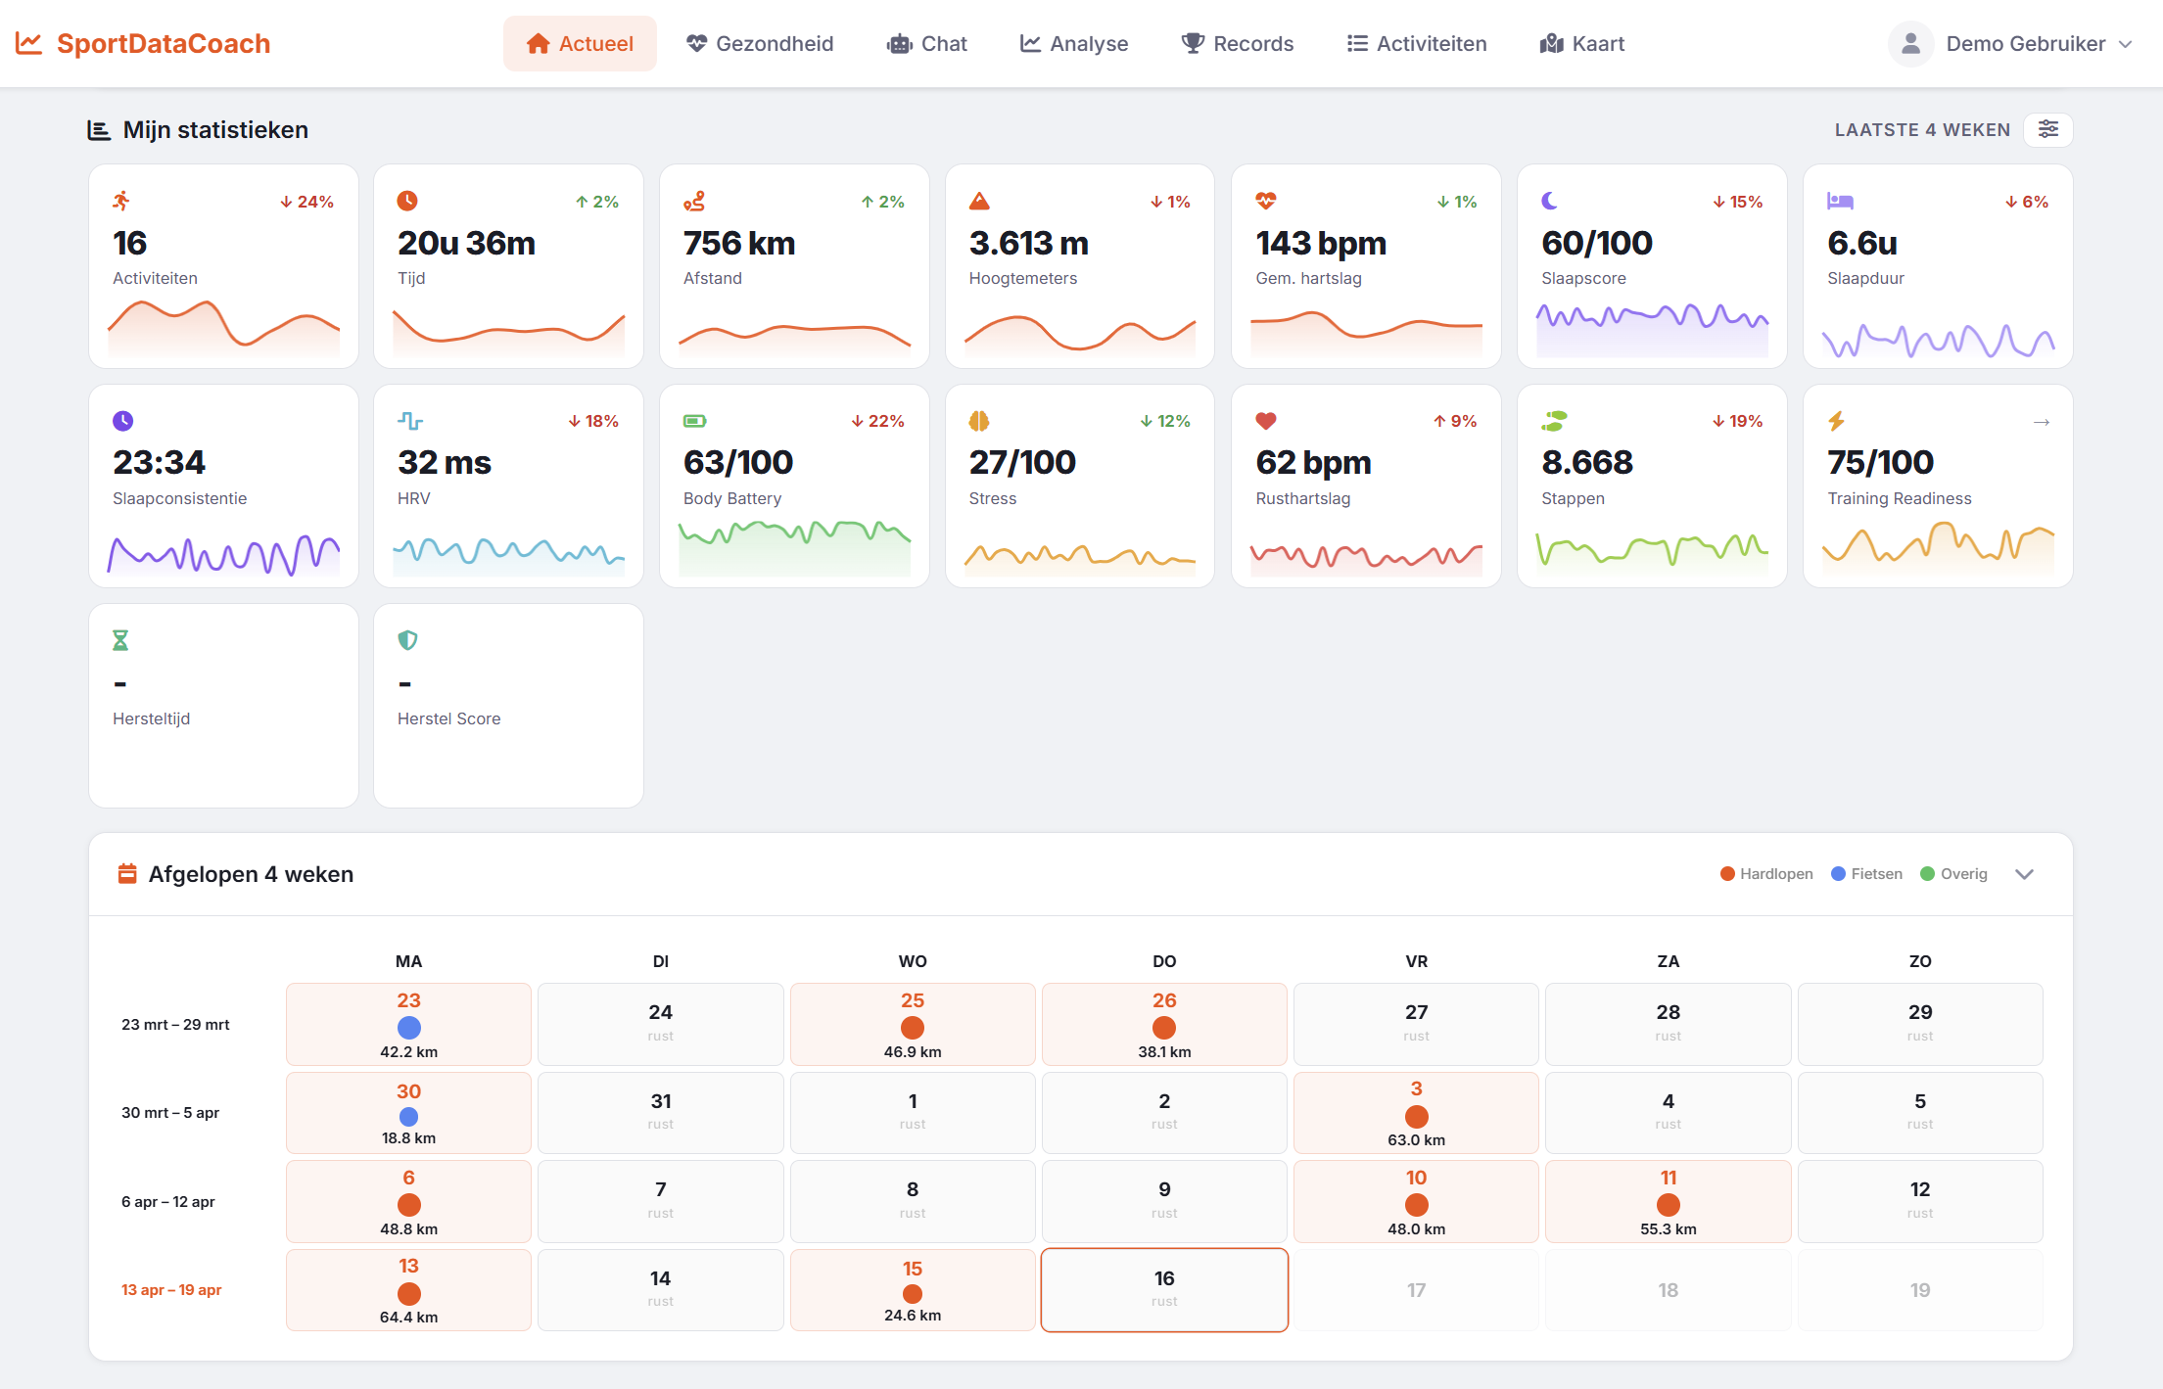Image resolution: width=2163 pixels, height=1389 pixels.
Task: Expand the Demo Gebruiker dropdown chevron
Action: (2125, 44)
